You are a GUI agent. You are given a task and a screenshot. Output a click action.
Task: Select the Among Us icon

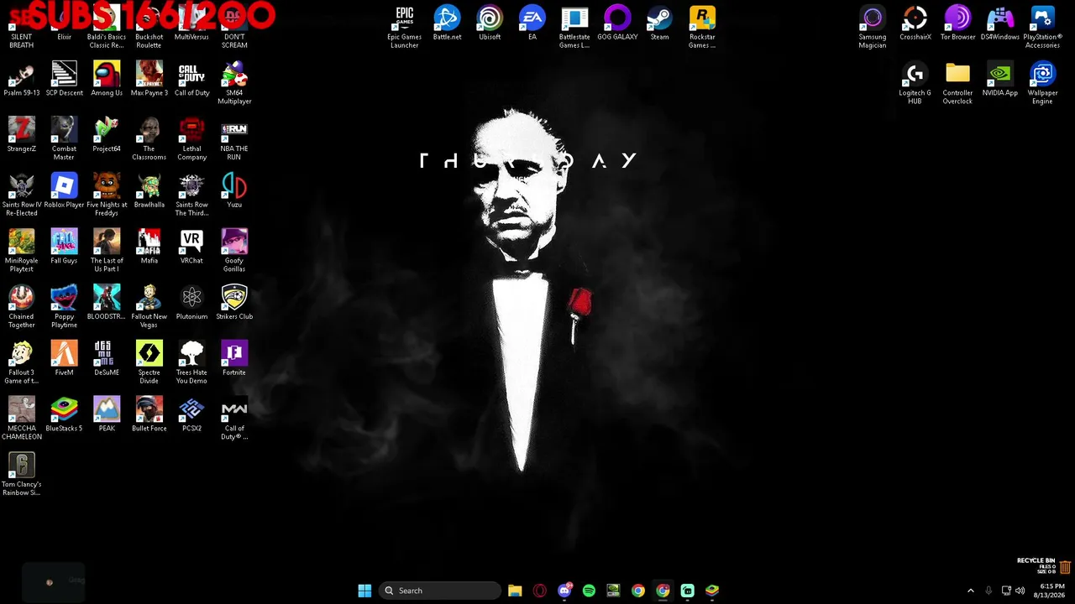click(x=107, y=80)
